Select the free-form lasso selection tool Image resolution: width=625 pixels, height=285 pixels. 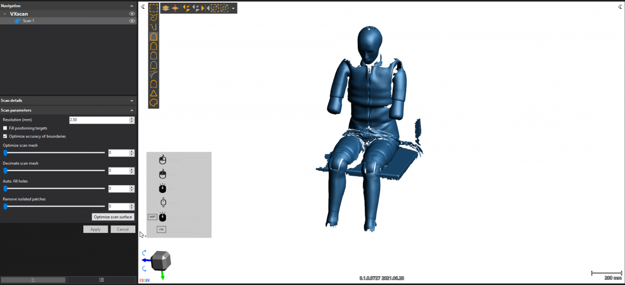[154, 18]
